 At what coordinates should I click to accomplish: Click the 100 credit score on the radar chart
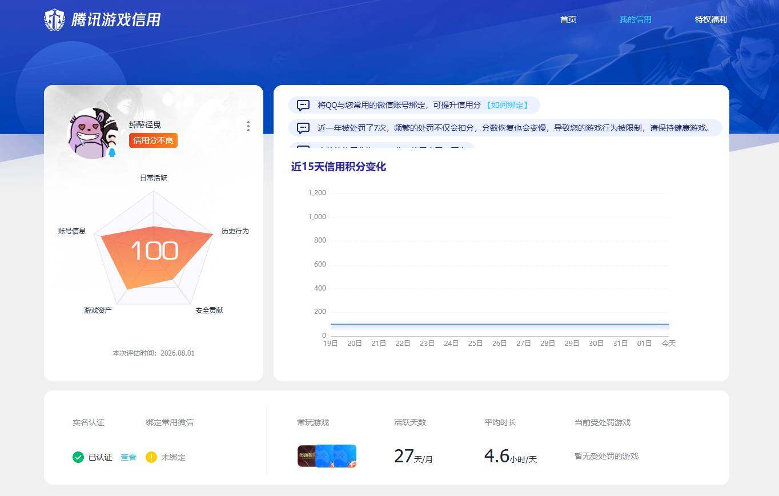coord(154,251)
